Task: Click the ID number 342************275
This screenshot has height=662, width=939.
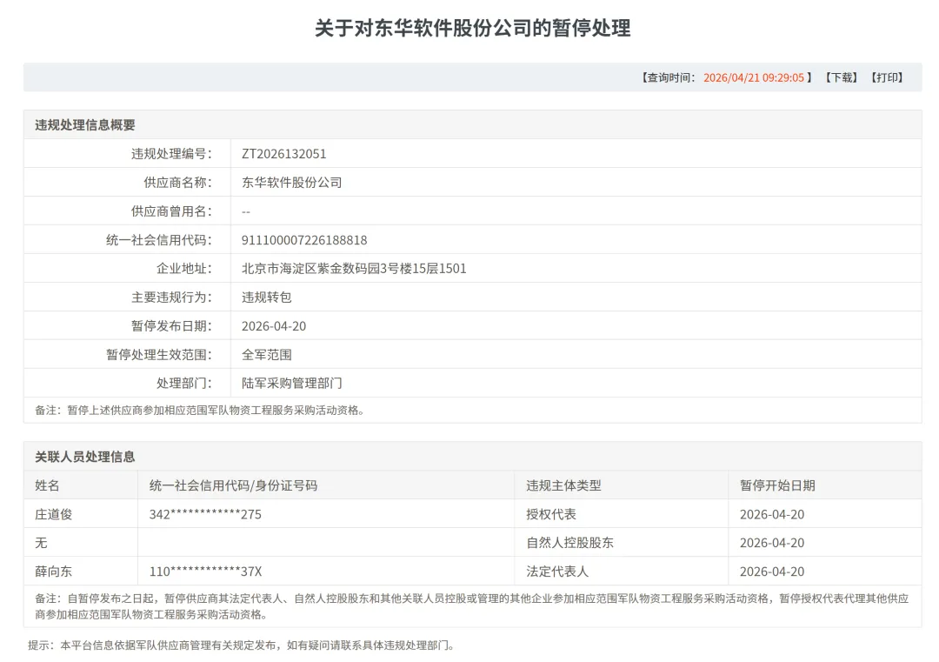Action: point(205,515)
